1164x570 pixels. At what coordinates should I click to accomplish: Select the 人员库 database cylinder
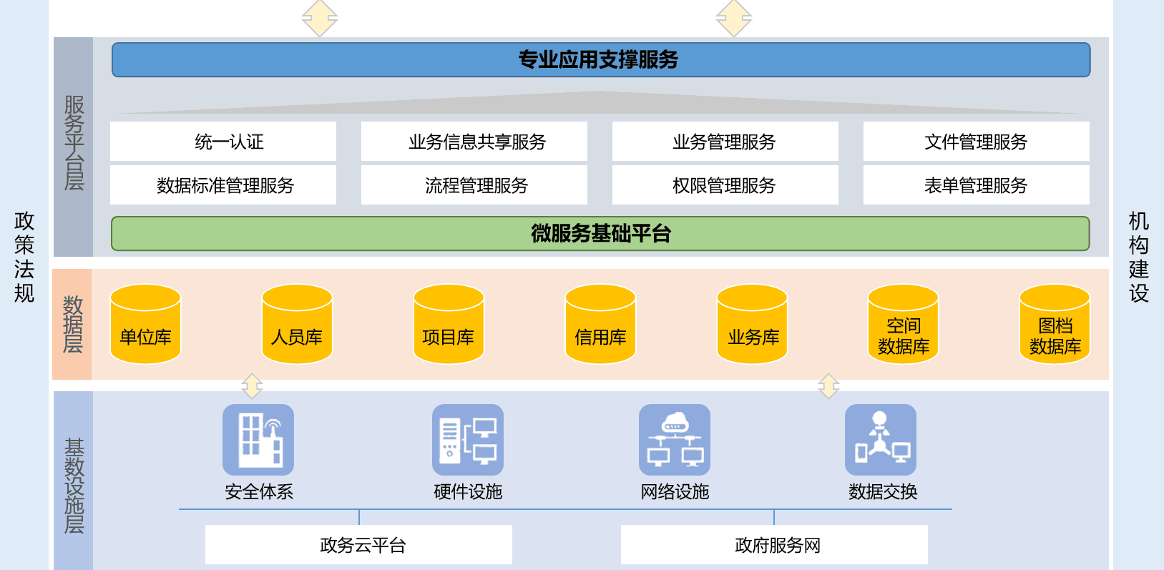pyautogui.click(x=297, y=325)
